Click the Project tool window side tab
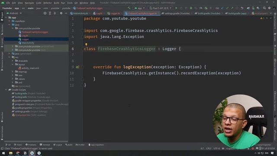Image resolution: width=277 pixels, height=156 pixels. [2, 16]
